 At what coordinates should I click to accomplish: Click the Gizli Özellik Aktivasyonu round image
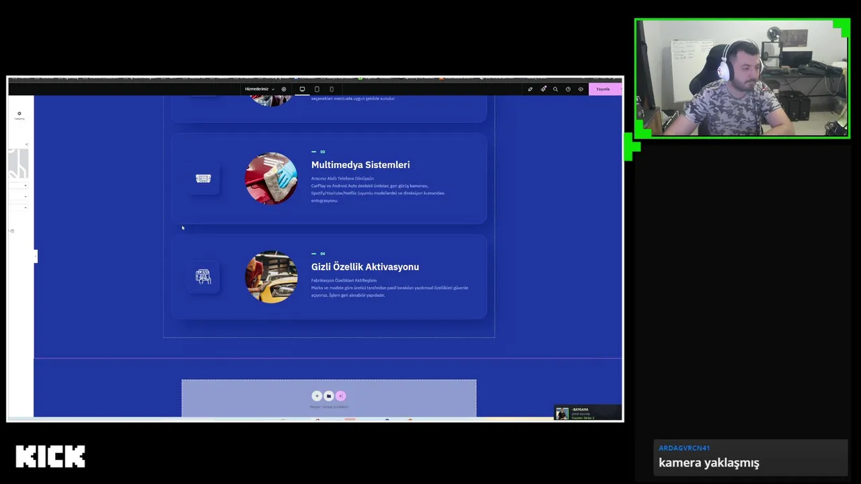[271, 277]
